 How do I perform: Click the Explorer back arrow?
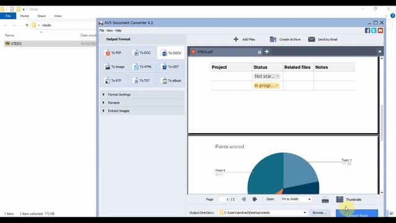(6, 25)
